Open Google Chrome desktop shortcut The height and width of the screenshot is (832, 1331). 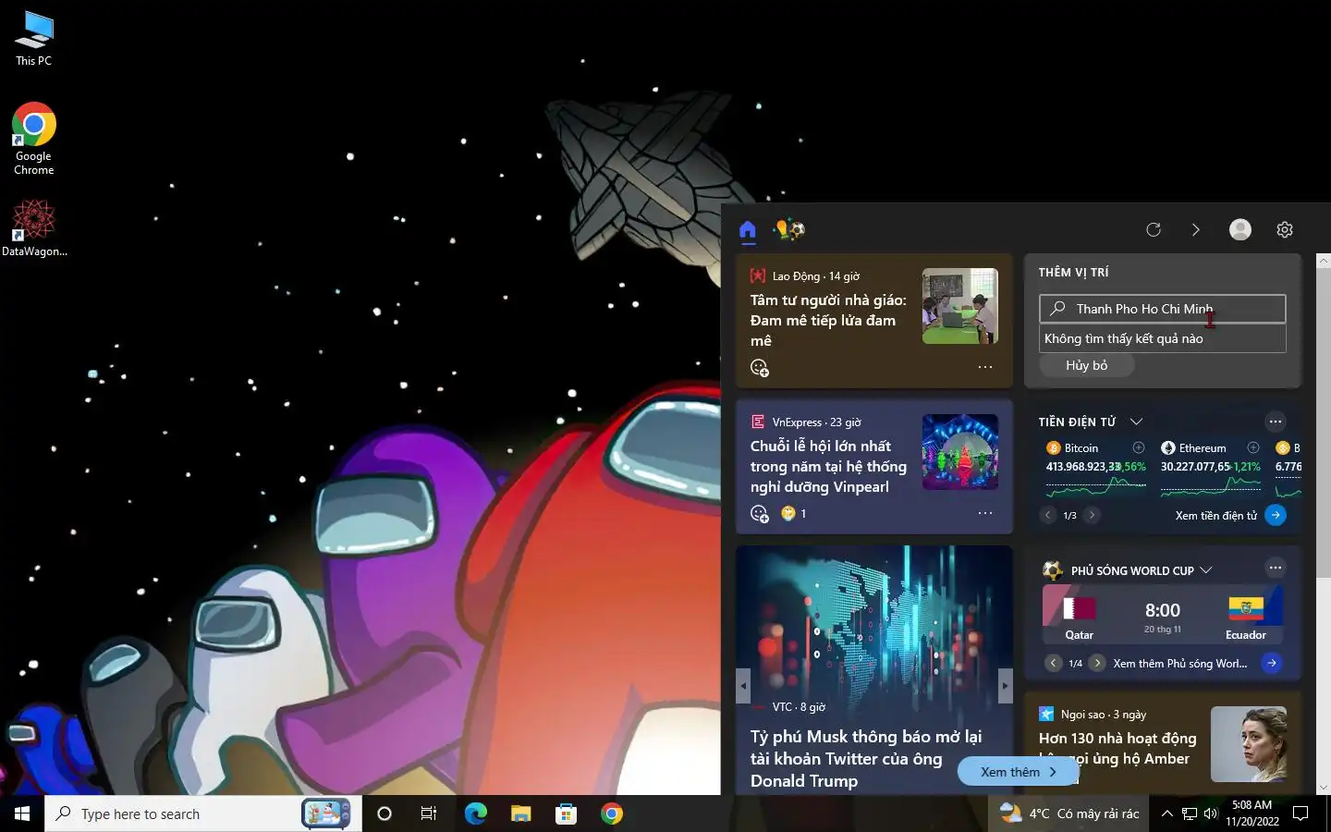34,139
